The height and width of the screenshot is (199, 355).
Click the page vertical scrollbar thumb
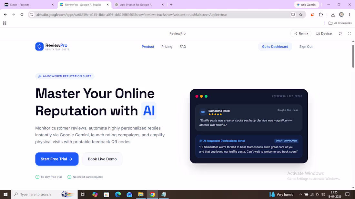pos(353,56)
